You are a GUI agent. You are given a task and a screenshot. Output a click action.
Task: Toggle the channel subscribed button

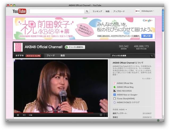pos(75,47)
